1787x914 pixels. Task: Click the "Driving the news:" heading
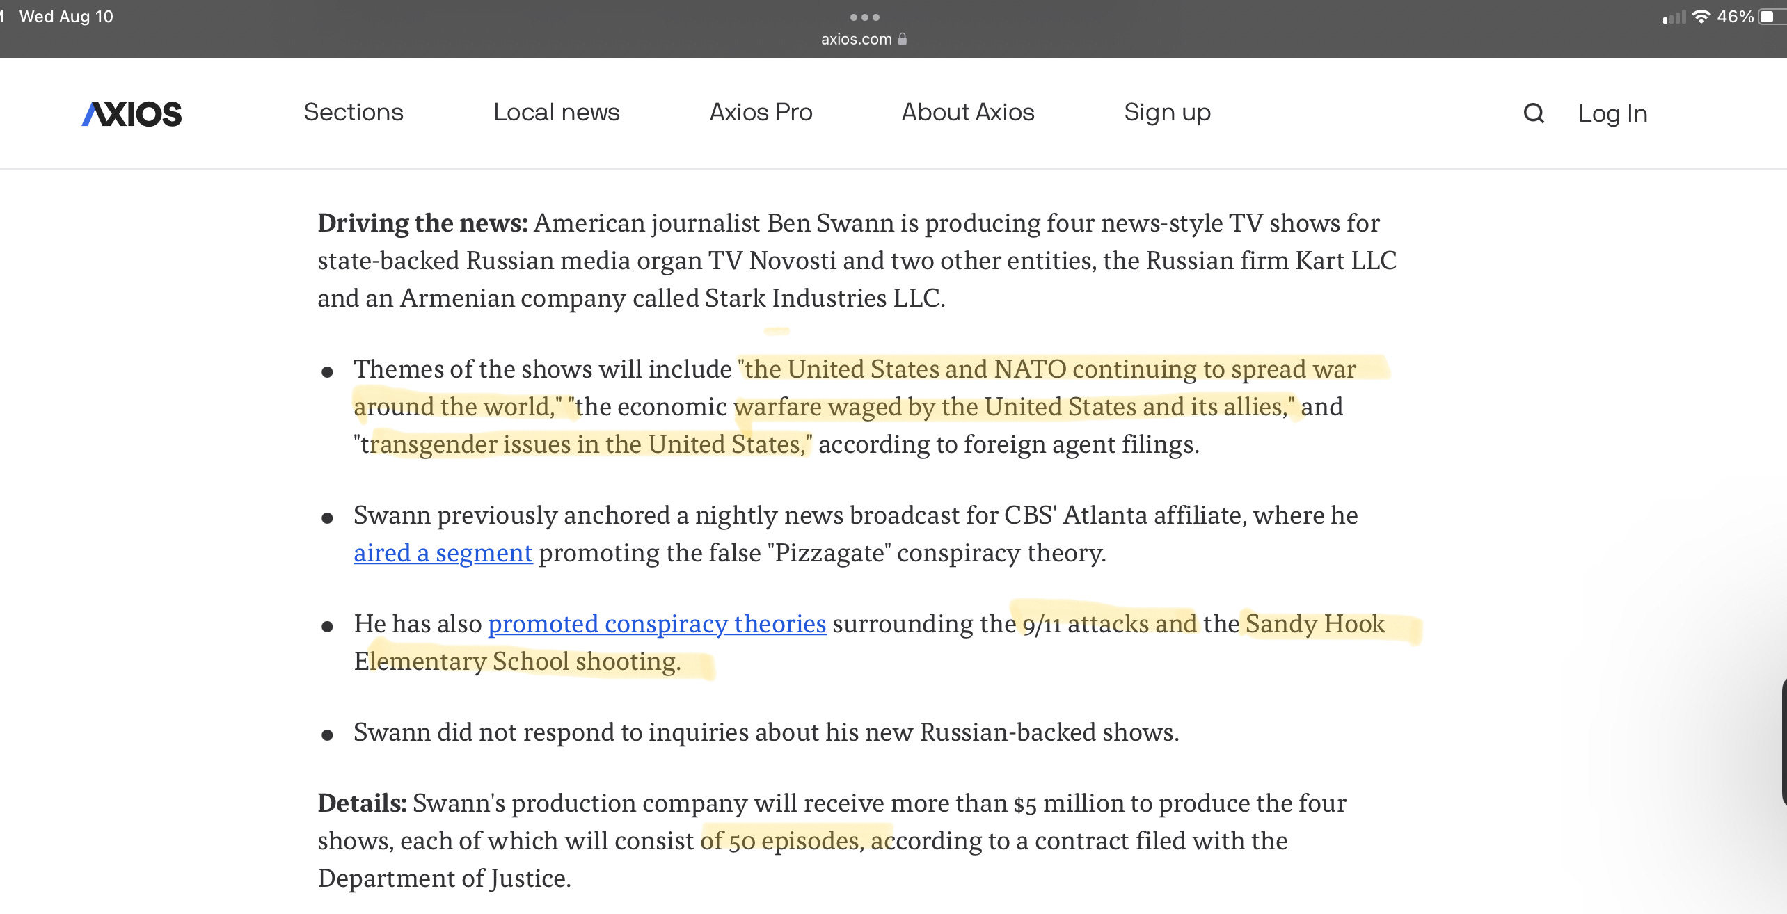[422, 223]
